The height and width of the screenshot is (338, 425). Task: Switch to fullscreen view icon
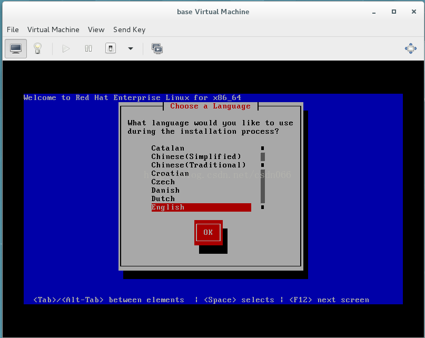(x=411, y=48)
